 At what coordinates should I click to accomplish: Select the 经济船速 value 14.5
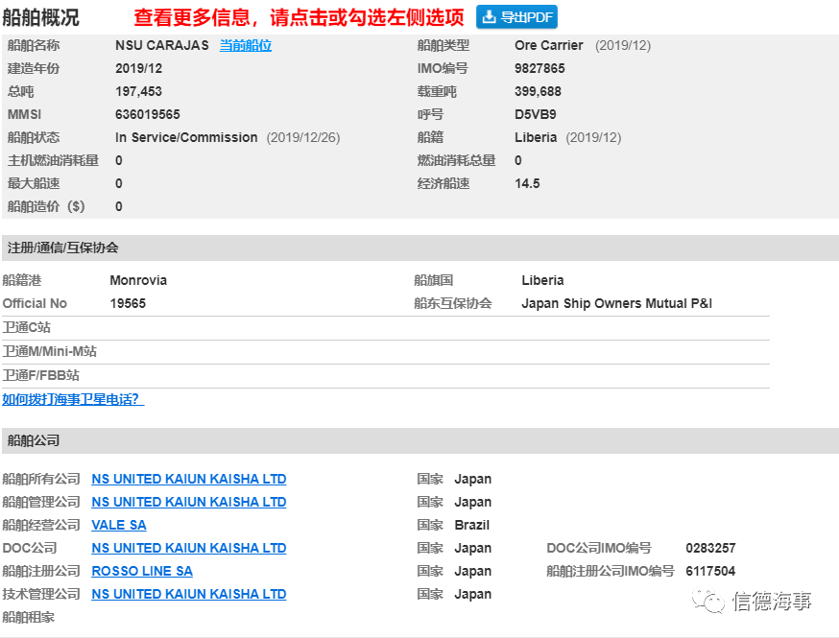(527, 183)
